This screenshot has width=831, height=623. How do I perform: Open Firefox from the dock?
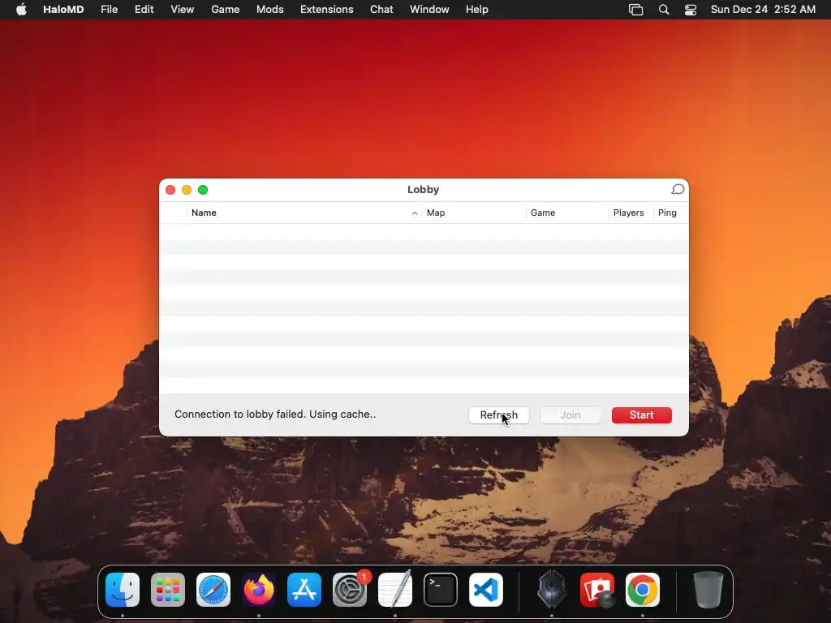coord(259,590)
